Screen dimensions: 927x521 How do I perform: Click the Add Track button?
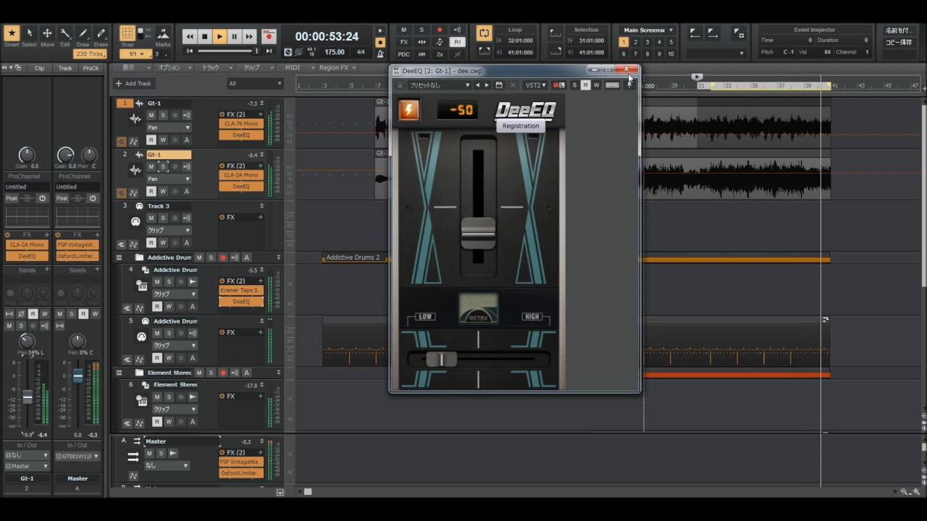coord(133,83)
